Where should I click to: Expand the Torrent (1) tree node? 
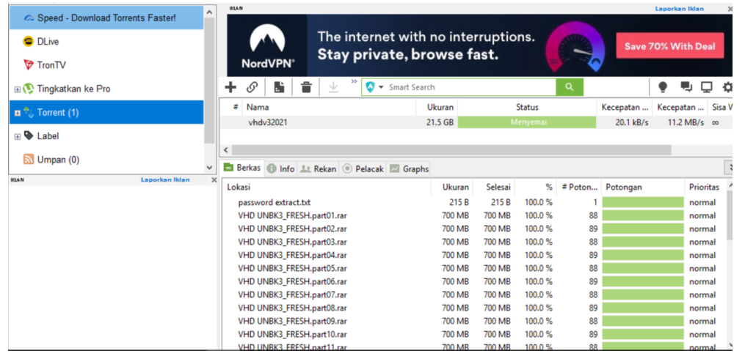[x=17, y=113]
